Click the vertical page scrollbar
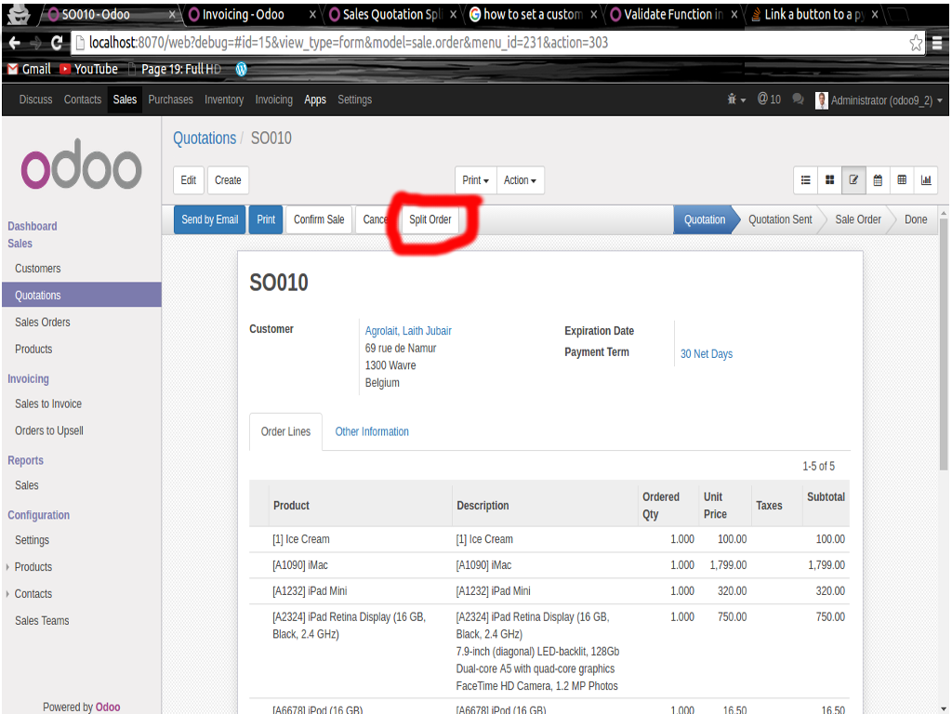This screenshot has height=714, width=952. point(943,343)
